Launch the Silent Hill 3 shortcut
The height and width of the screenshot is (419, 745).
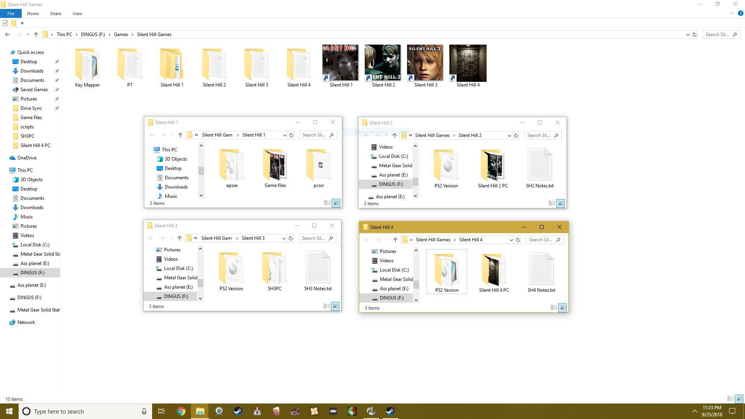[425, 63]
